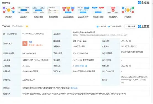Image resolution: width=153 pixels, height=104 pixels.
Task: Click the business scope text starting 许可项目
Action: click(x=74, y=94)
